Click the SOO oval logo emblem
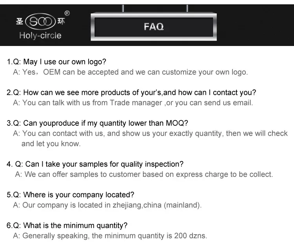This screenshot has height=246, width=294. click(40, 22)
